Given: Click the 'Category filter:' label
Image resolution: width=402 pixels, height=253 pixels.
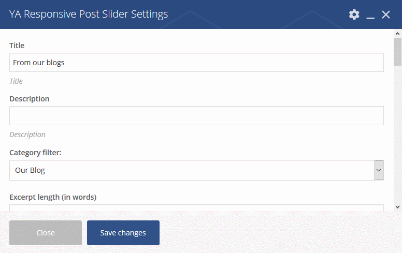Looking at the screenshot, I should tap(35, 153).
